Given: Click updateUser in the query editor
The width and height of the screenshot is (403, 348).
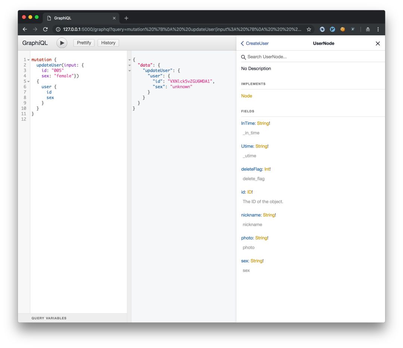Looking at the screenshot, I should pyautogui.click(x=49, y=65).
